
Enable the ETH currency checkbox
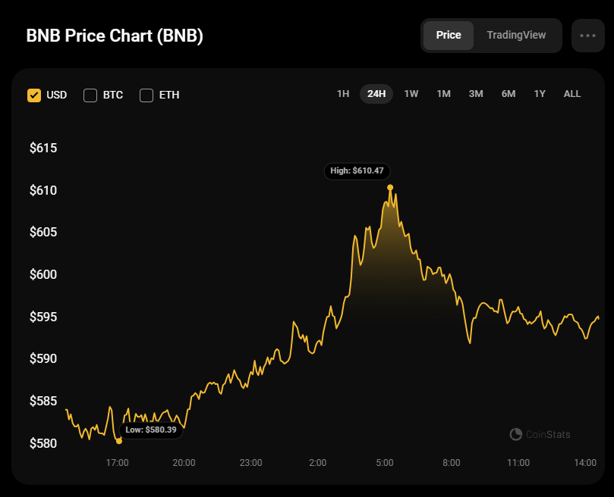pyautogui.click(x=146, y=95)
